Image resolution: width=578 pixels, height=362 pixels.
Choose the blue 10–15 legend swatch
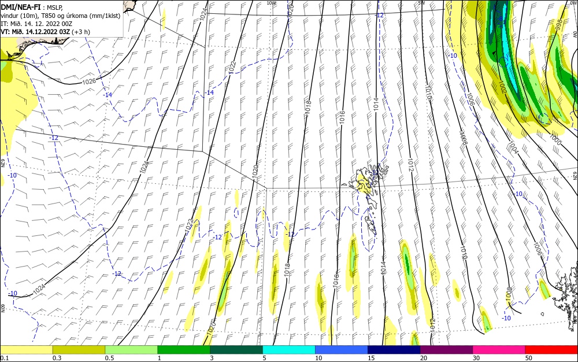342,350
